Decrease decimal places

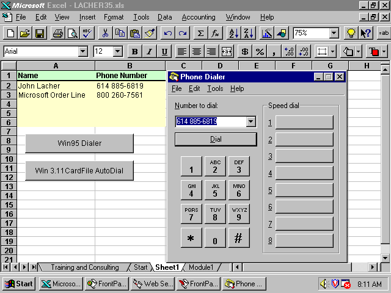[x=303, y=51]
